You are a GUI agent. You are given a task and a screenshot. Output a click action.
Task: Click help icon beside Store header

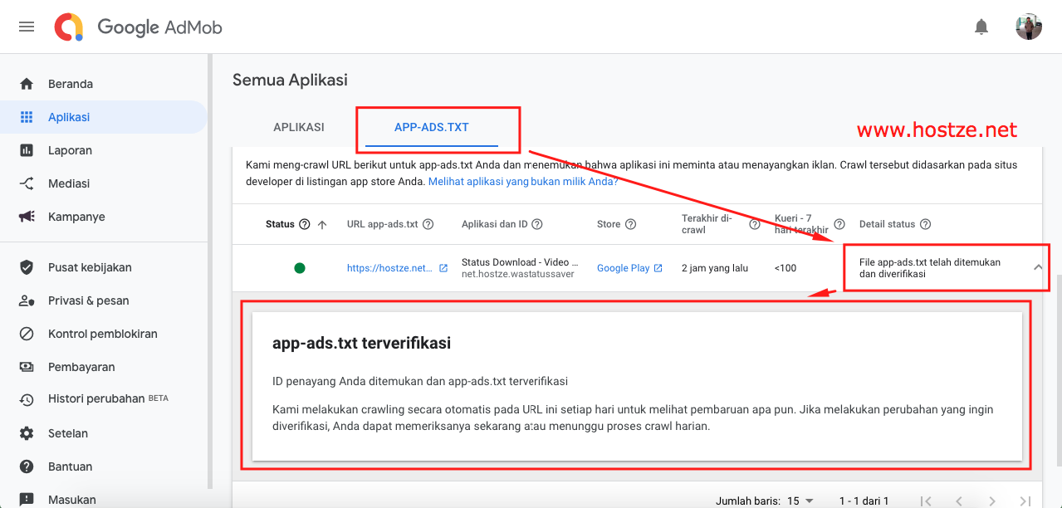click(x=630, y=224)
